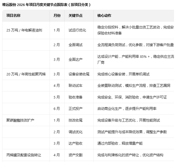Click the 3 月 cell in 全面达产 row

[57, 59]
